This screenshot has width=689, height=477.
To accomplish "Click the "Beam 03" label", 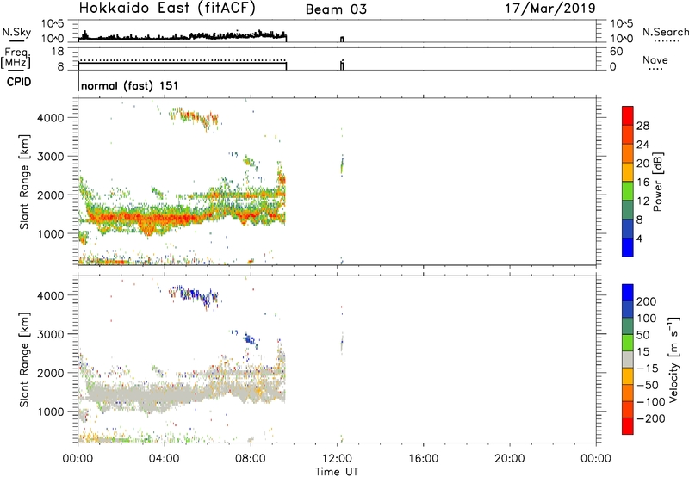I will coord(336,9).
